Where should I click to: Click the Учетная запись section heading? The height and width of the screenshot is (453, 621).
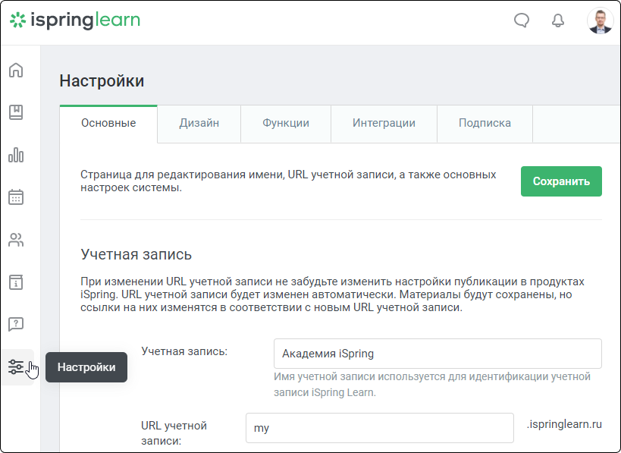(x=136, y=254)
